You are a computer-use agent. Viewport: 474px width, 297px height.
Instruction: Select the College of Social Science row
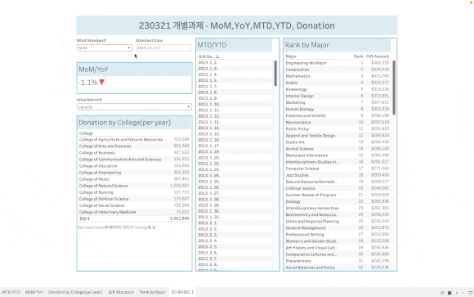click(x=134, y=205)
